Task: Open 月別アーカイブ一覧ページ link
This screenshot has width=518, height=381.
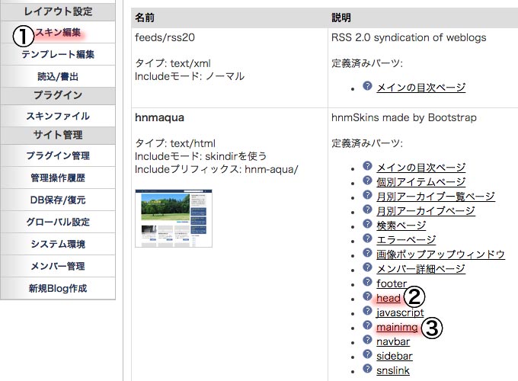Action: [436, 197]
